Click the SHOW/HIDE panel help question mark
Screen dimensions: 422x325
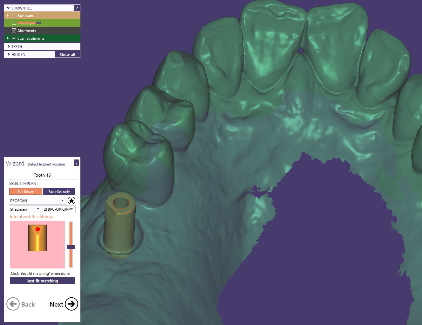[76, 8]
